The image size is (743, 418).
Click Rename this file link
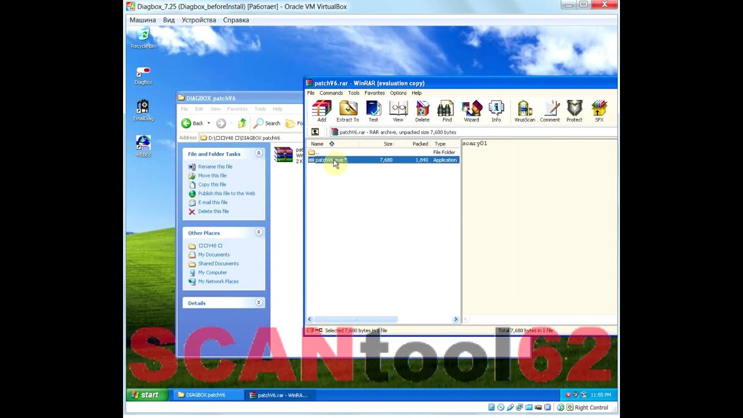215,167
